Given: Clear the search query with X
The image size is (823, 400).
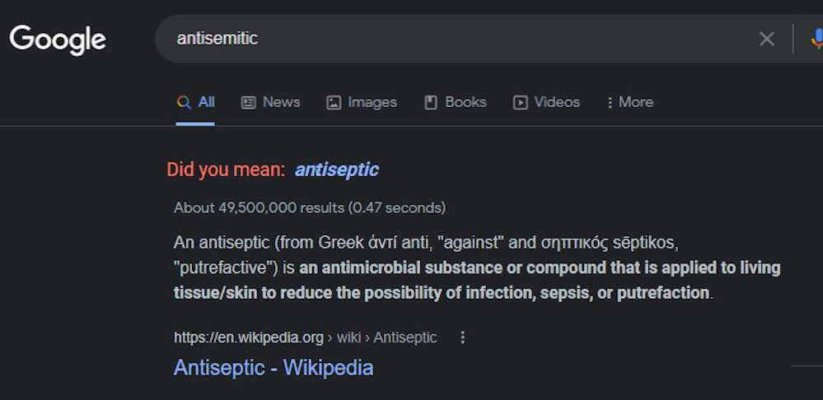Looking at the screenshot, I should [766, 39].
